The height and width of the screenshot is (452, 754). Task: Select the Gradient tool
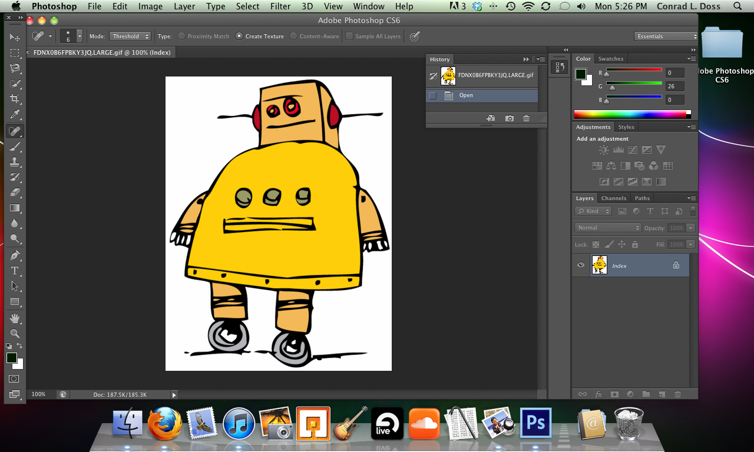tap(15, 208)
